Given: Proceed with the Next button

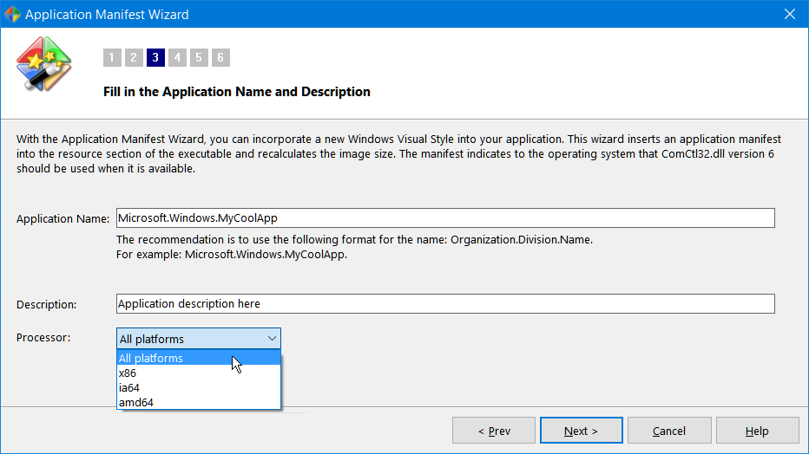Looking at the screenshot, I should (581, 431).
